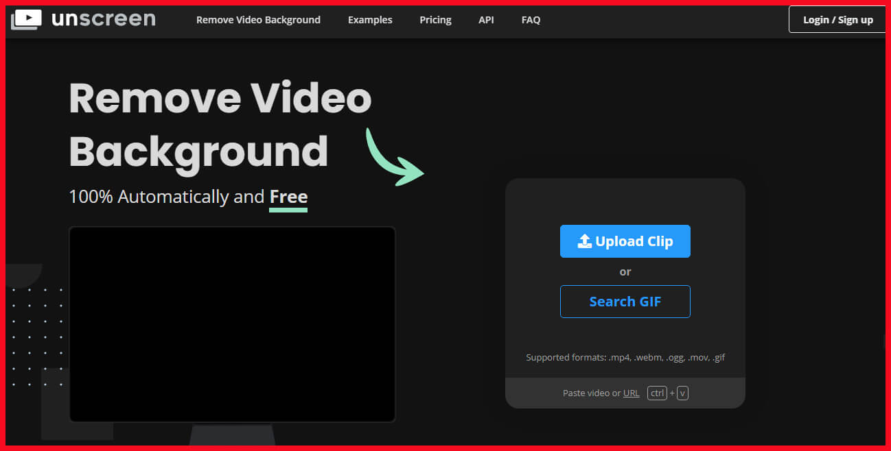The width and height of the screenshot is (891, 451).
Task: Open the Pricing page
Action: tap(435, 20)
